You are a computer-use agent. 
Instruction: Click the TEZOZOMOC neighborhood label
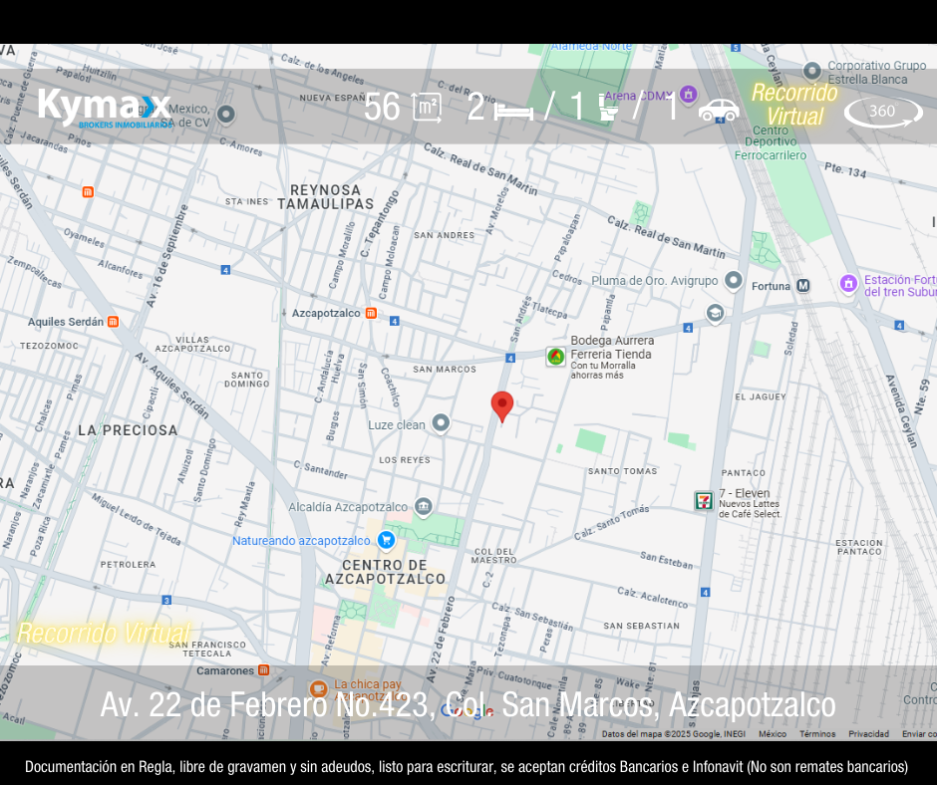tap(49, 346)
